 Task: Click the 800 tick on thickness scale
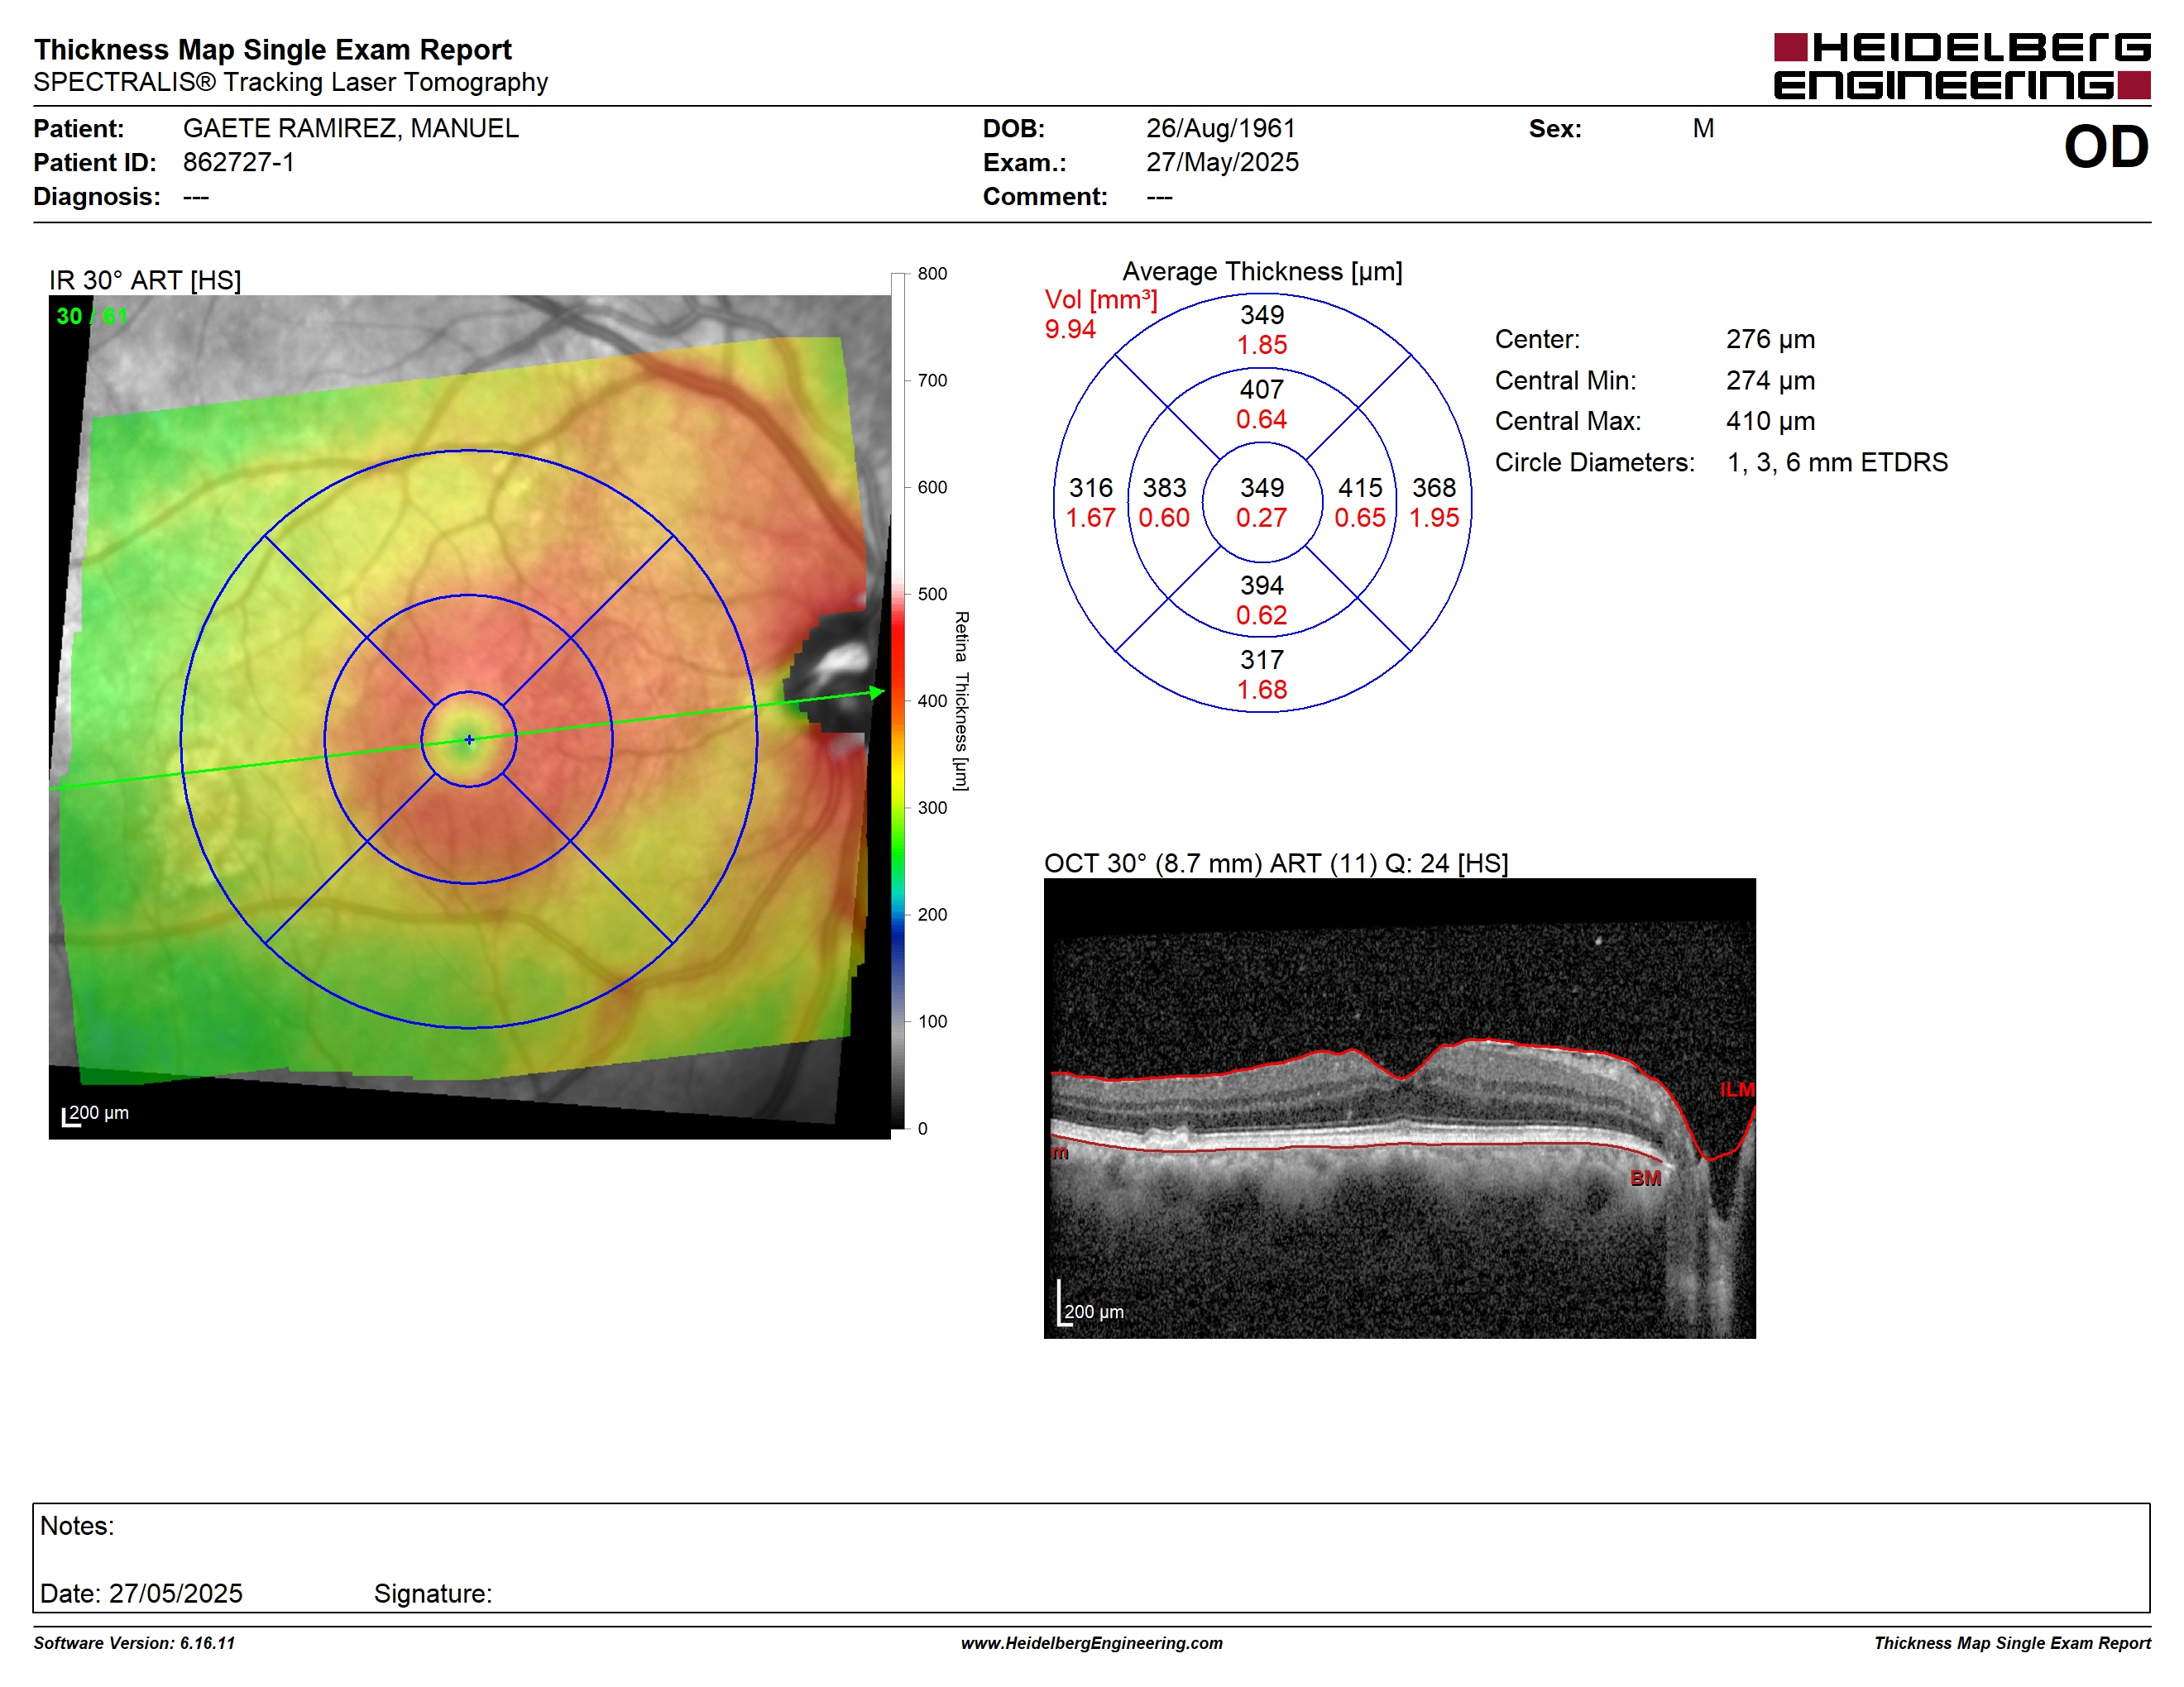point(932,274)
